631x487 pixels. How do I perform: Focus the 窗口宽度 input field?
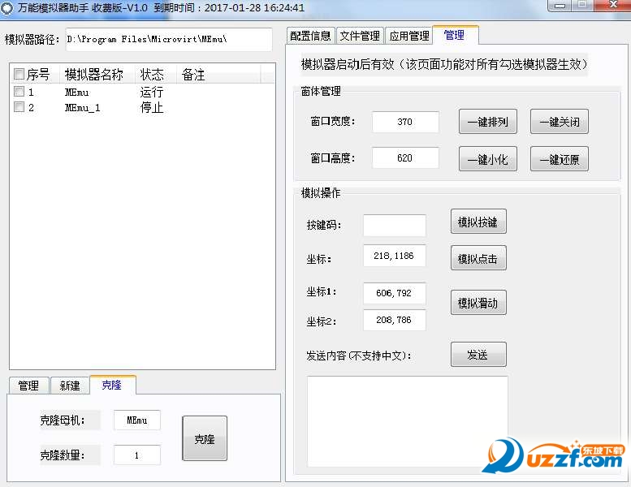click(405, 122)
